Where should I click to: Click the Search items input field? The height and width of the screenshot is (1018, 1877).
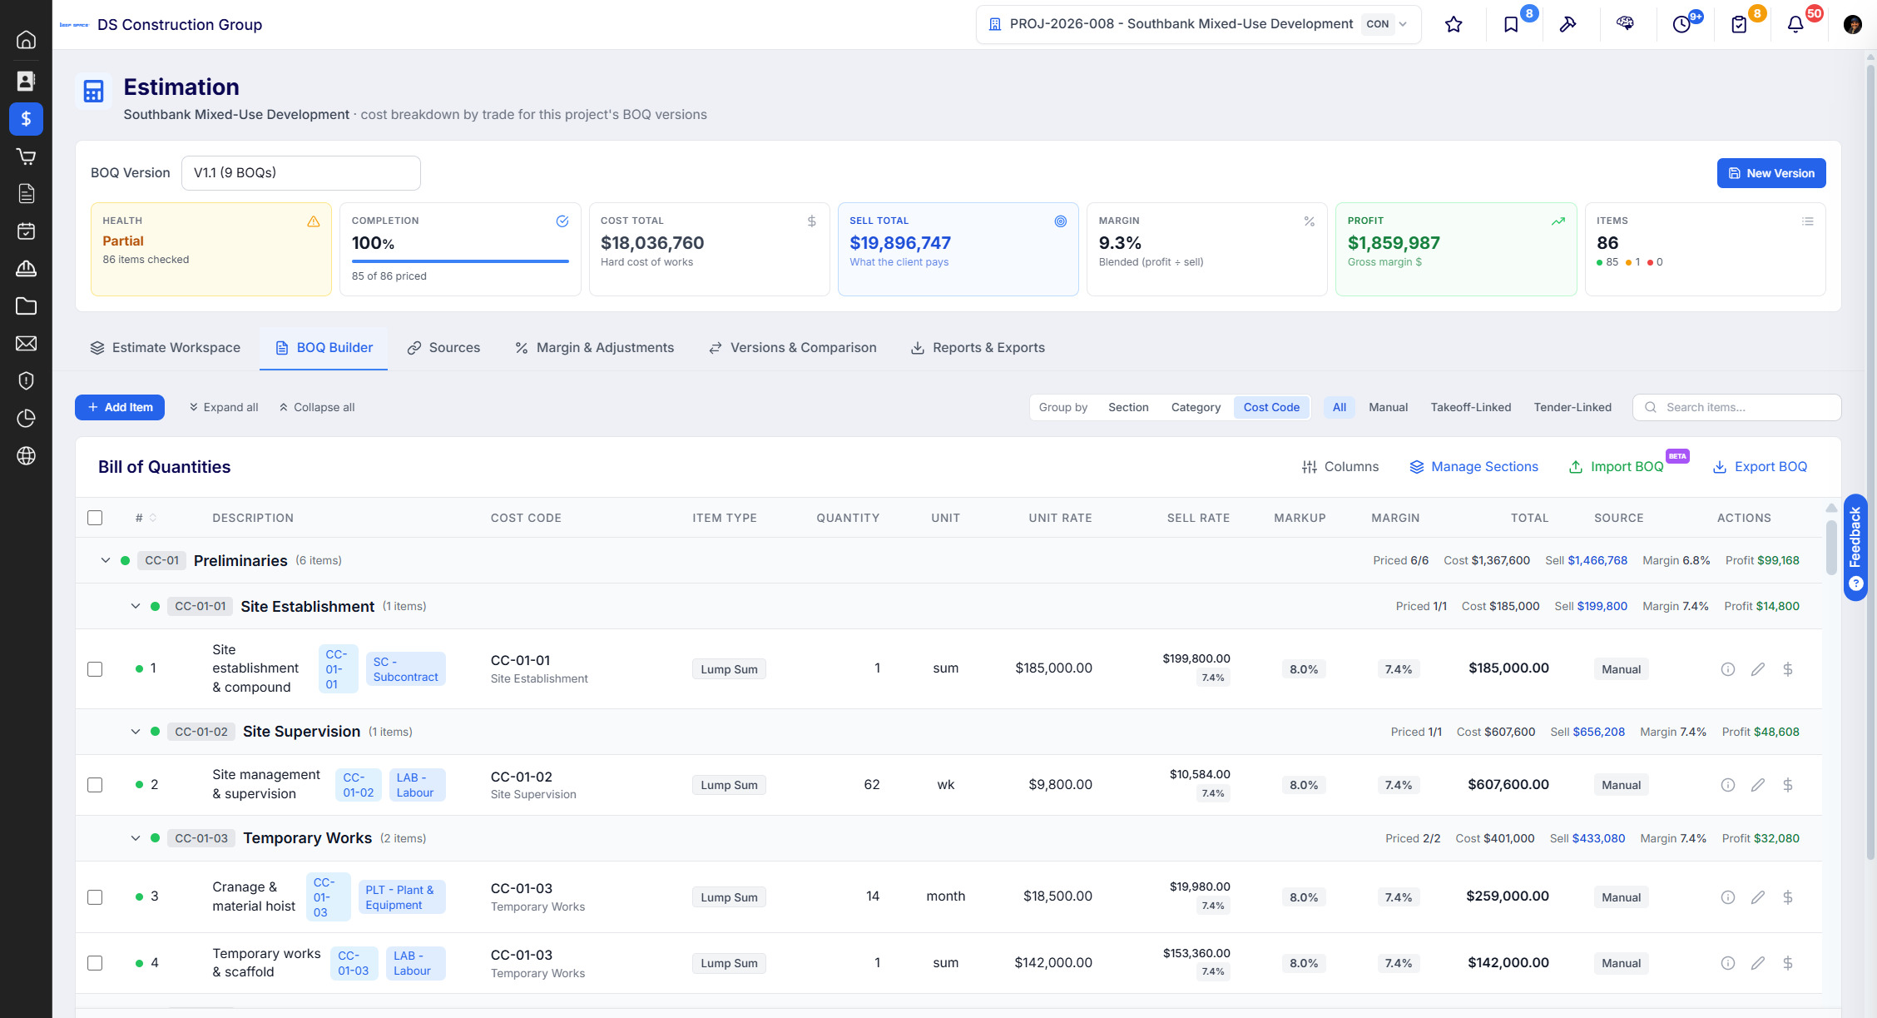1737,407
